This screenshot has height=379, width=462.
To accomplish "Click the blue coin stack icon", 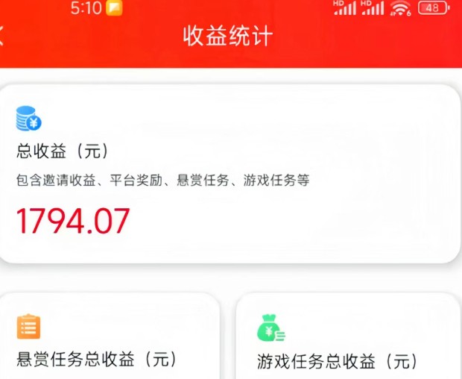I will point(28,119).
